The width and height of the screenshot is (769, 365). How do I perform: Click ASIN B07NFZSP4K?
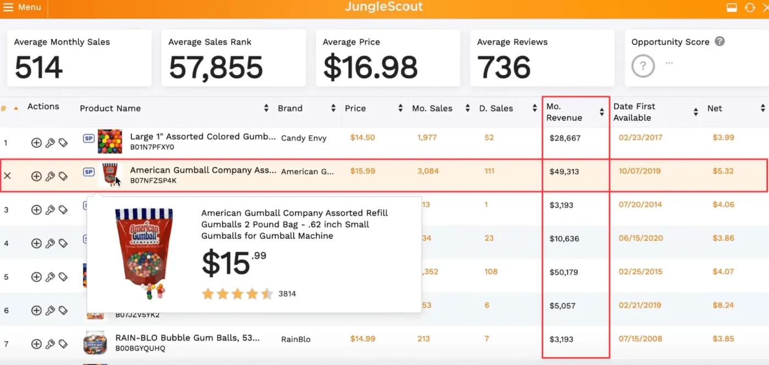coord(153,181)
